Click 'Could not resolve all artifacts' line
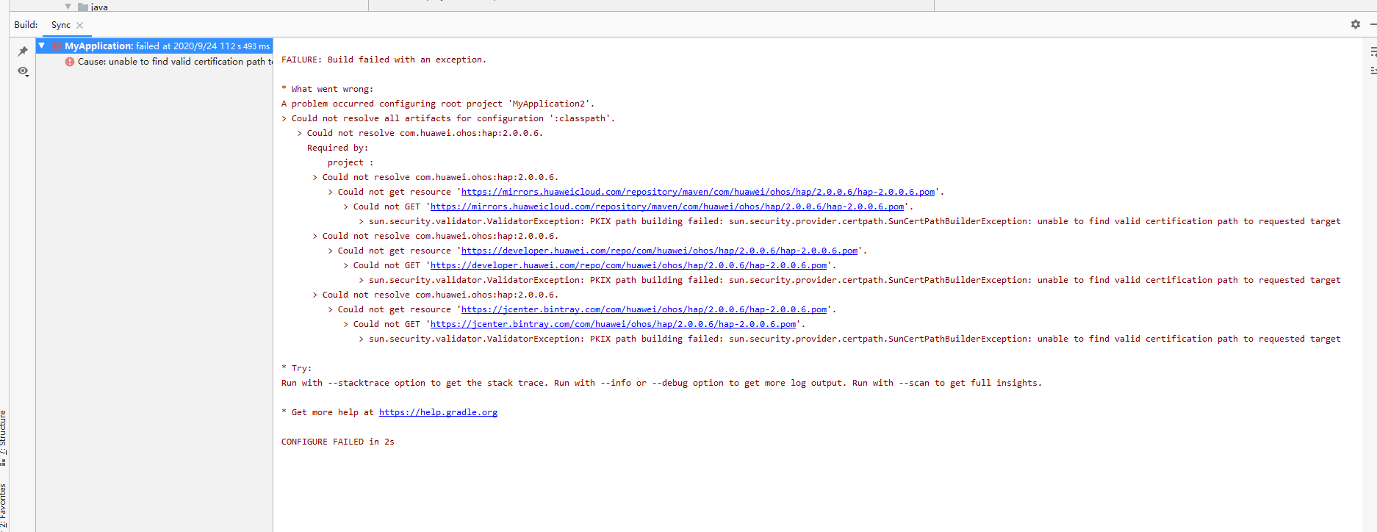Viewport: 1377px width, 532px height. tap(448, 118)
